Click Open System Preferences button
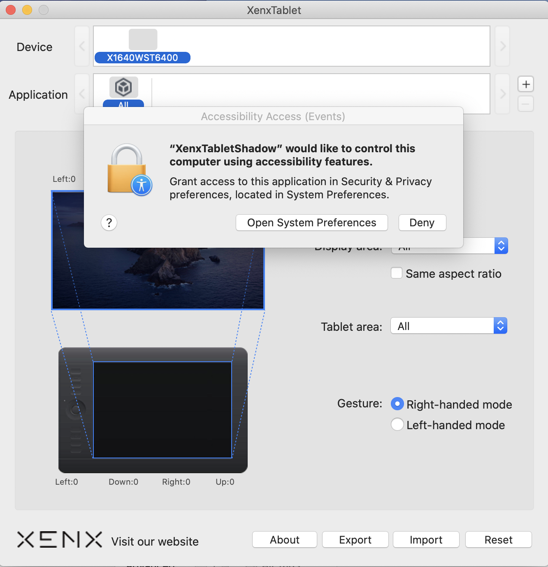Image resolution: width=548 pixels, height=567 pixels. (311, 223)
